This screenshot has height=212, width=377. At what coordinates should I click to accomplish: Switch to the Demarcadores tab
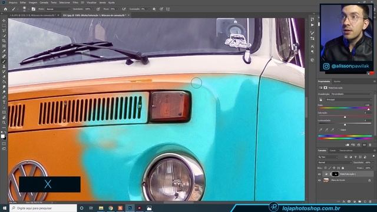pyautogui.click(x=346, y=151)
